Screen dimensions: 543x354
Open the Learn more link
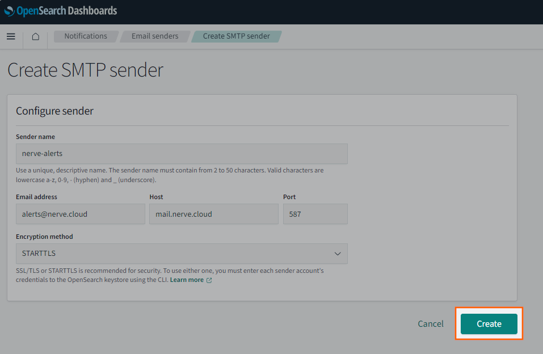187,280
